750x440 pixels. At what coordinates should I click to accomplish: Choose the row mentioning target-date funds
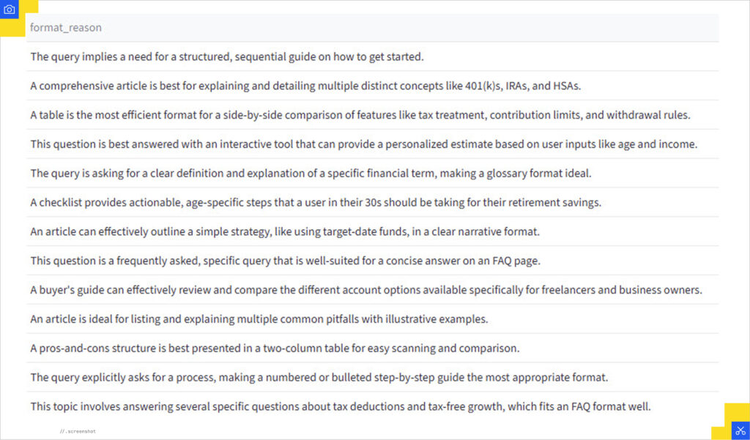click(x=285, y=231)
